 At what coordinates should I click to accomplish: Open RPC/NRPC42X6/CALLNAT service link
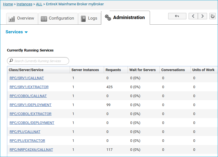[x=31, y=150]
